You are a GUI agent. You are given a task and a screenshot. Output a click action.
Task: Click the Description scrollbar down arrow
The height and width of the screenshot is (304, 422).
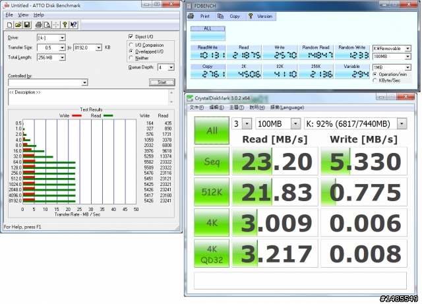coord(171,102)
